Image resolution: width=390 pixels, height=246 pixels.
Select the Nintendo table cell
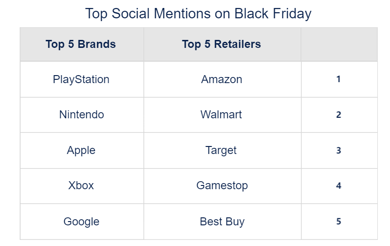[x=82, y=115]
